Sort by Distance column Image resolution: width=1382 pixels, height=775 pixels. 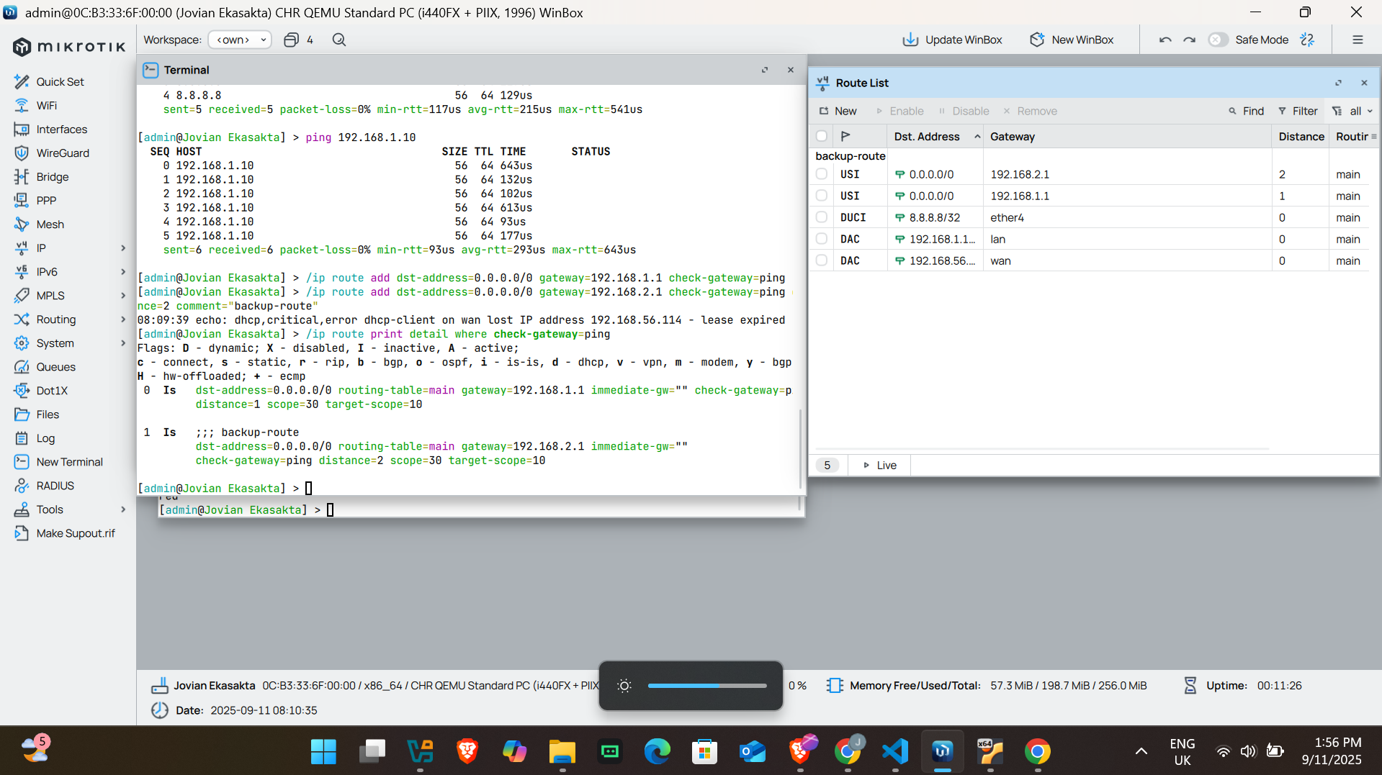[1301, 136]
